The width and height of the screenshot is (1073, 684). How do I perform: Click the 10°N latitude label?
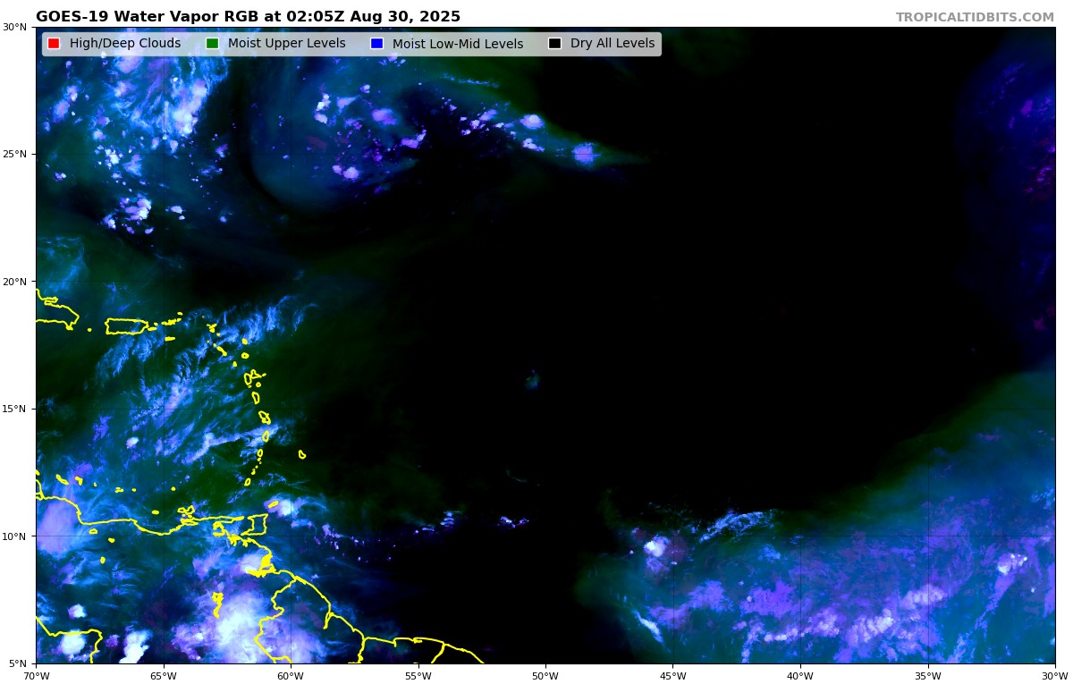pos(15,536)
